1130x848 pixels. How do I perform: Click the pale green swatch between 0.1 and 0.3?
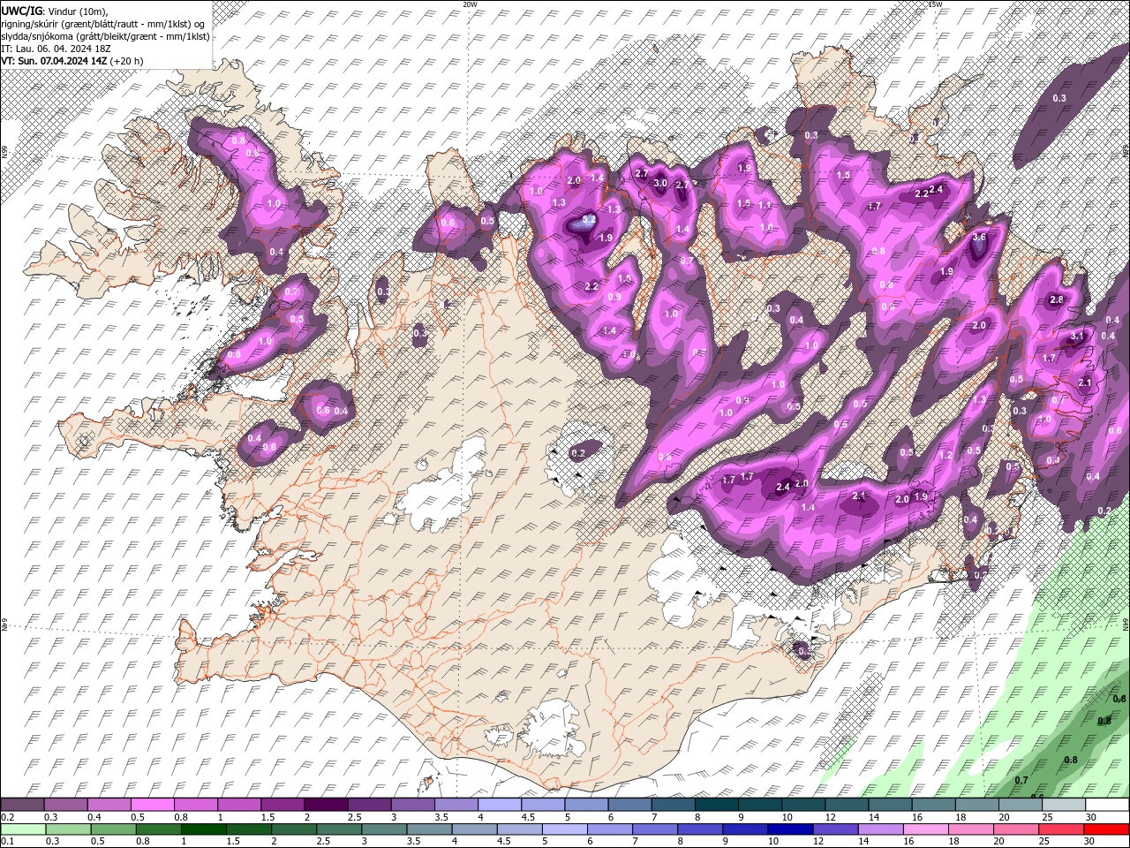tap(23, 829)
